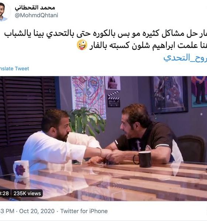Click the tweet's second line mentioning ابراهيم
The height and width of the screenshot is (221, 207).
tap(148, 46)
